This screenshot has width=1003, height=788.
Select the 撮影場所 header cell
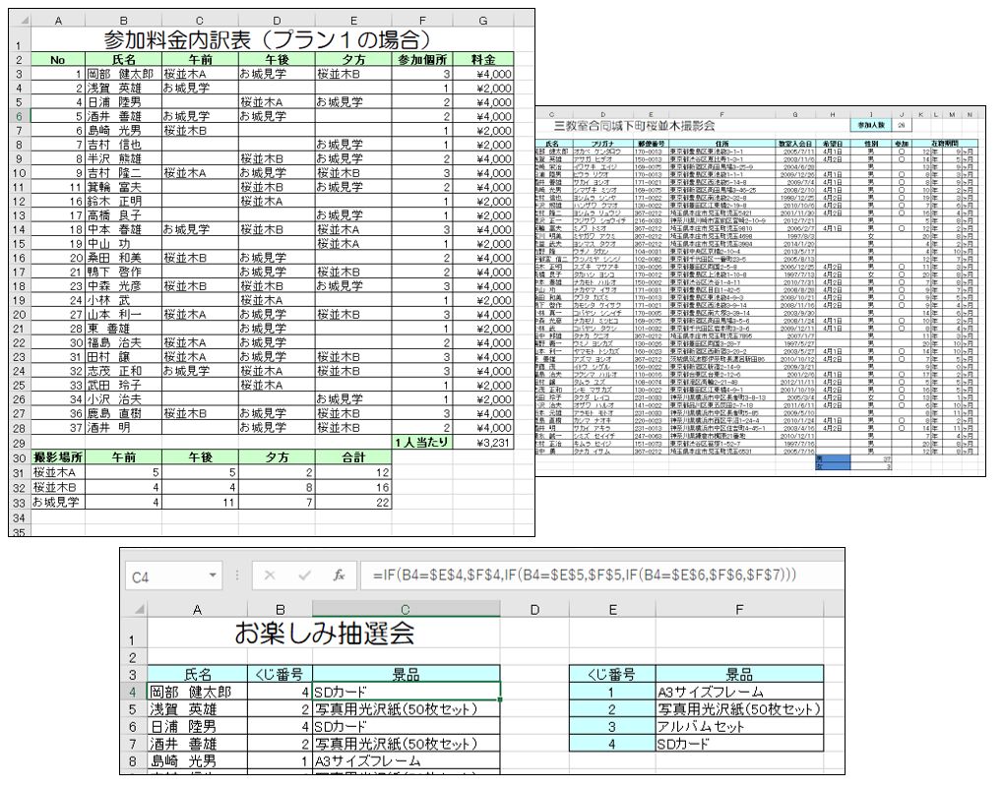(x=58, y=457)
